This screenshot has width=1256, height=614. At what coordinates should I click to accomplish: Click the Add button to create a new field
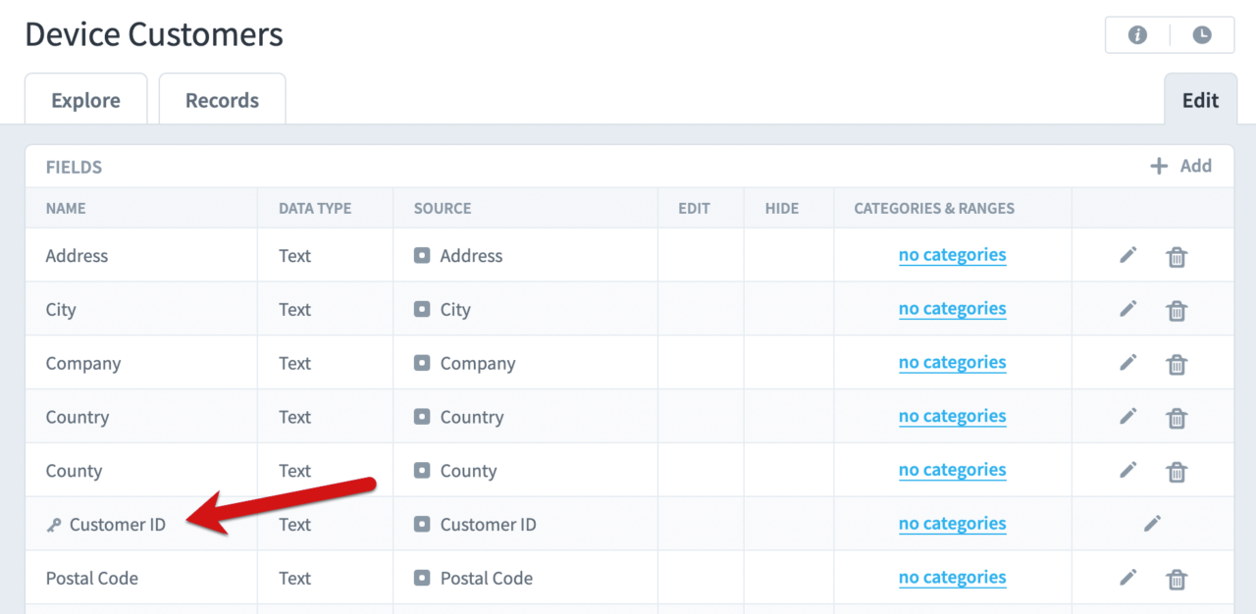click(x=1181, y=166)
